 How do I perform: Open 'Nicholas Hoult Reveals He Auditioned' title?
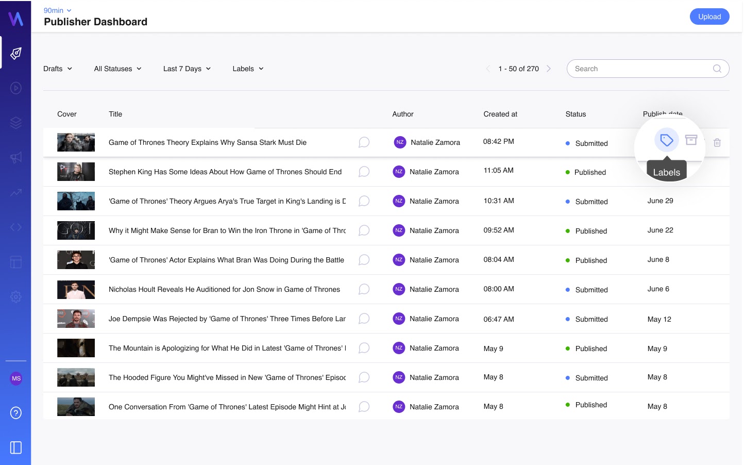pyautogui.click(x=224, y=289)
